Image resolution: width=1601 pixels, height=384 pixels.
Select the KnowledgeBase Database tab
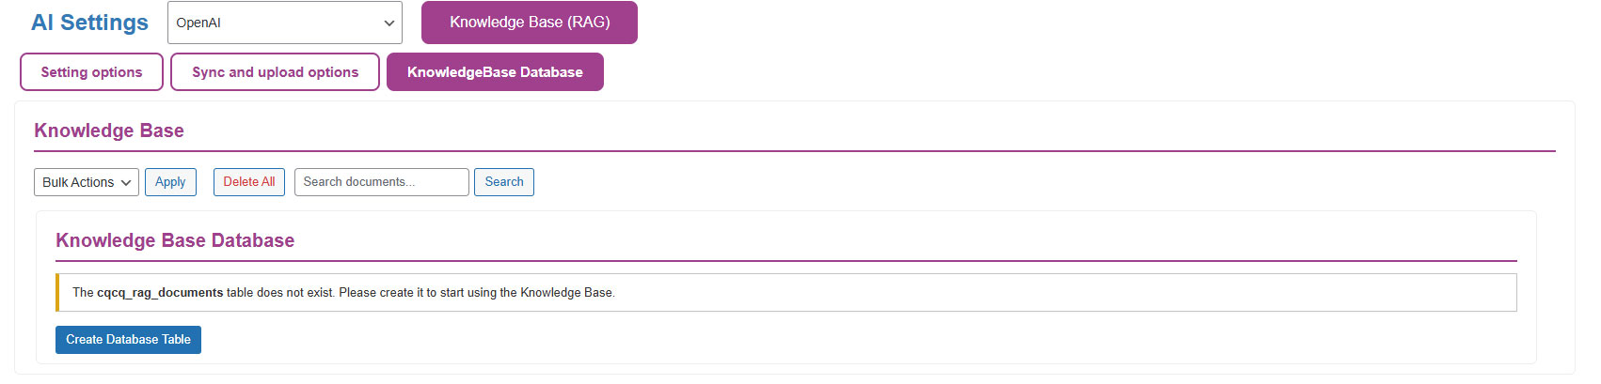click(495, 72)
